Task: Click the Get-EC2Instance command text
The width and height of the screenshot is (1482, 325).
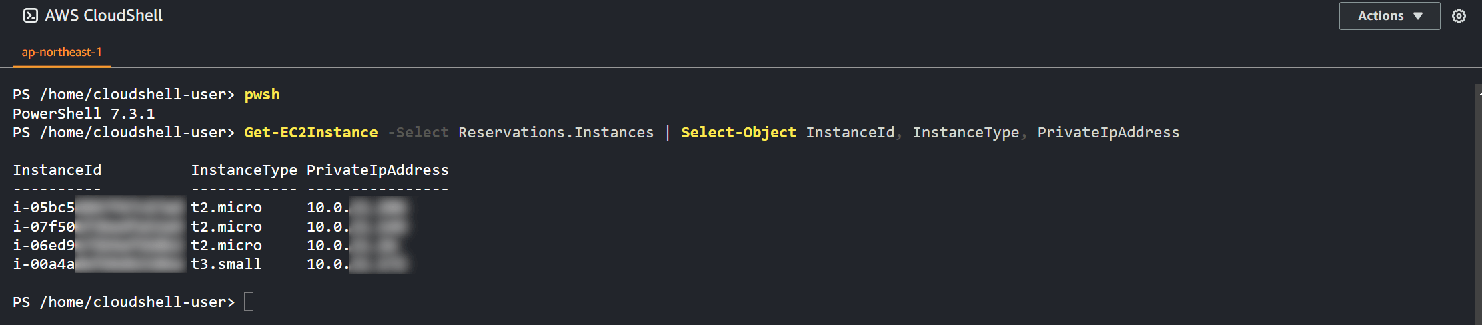Action: (x=311, y=132)
